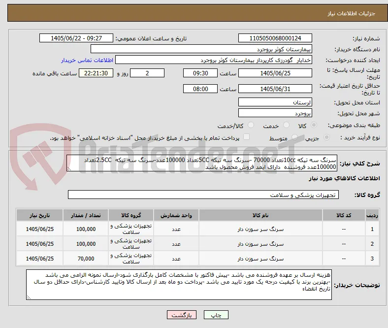The height and width of the screenshot is (328, 388).
Task: Click the resize handle of the buyer notes textarea
Action: 29,297
